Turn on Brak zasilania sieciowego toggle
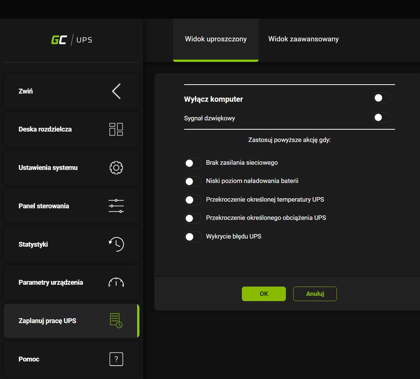This screenshot has width=420, height=379. click(193, 163)
